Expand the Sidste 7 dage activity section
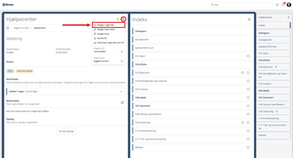This screenshot has width=293, height=158. [121, 92]
